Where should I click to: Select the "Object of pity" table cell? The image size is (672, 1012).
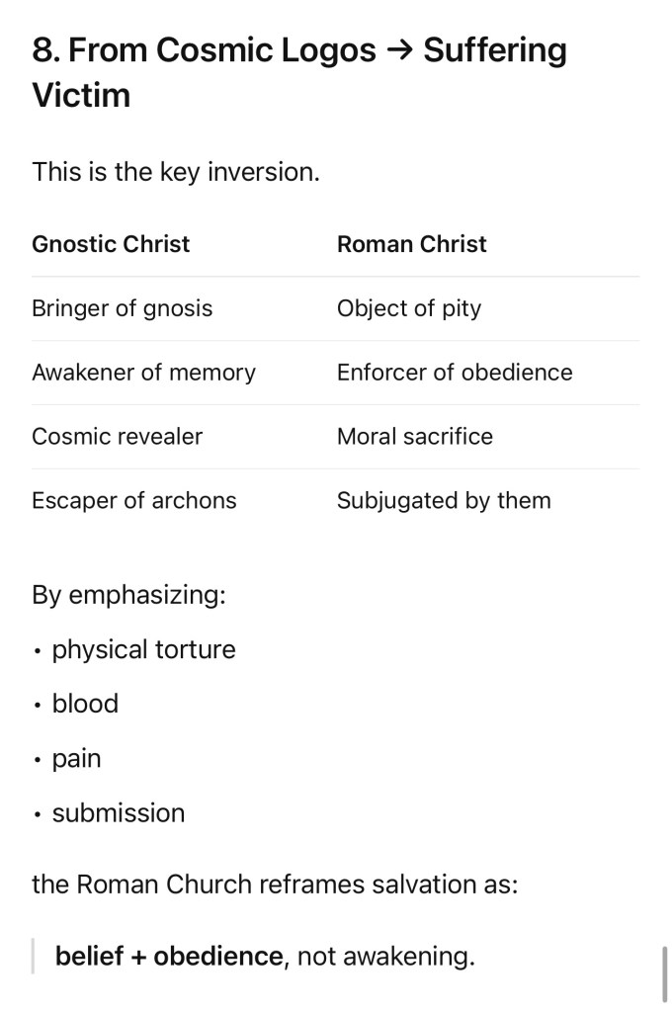pyautogui.click(x=409, y=308)
